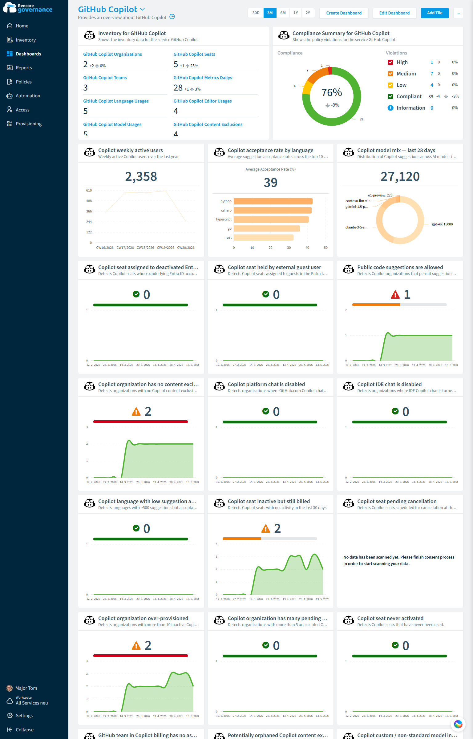Open GitHub Copilot Content Exclusions link
This screenshot has height=739, width=473.
coord(208,124)
